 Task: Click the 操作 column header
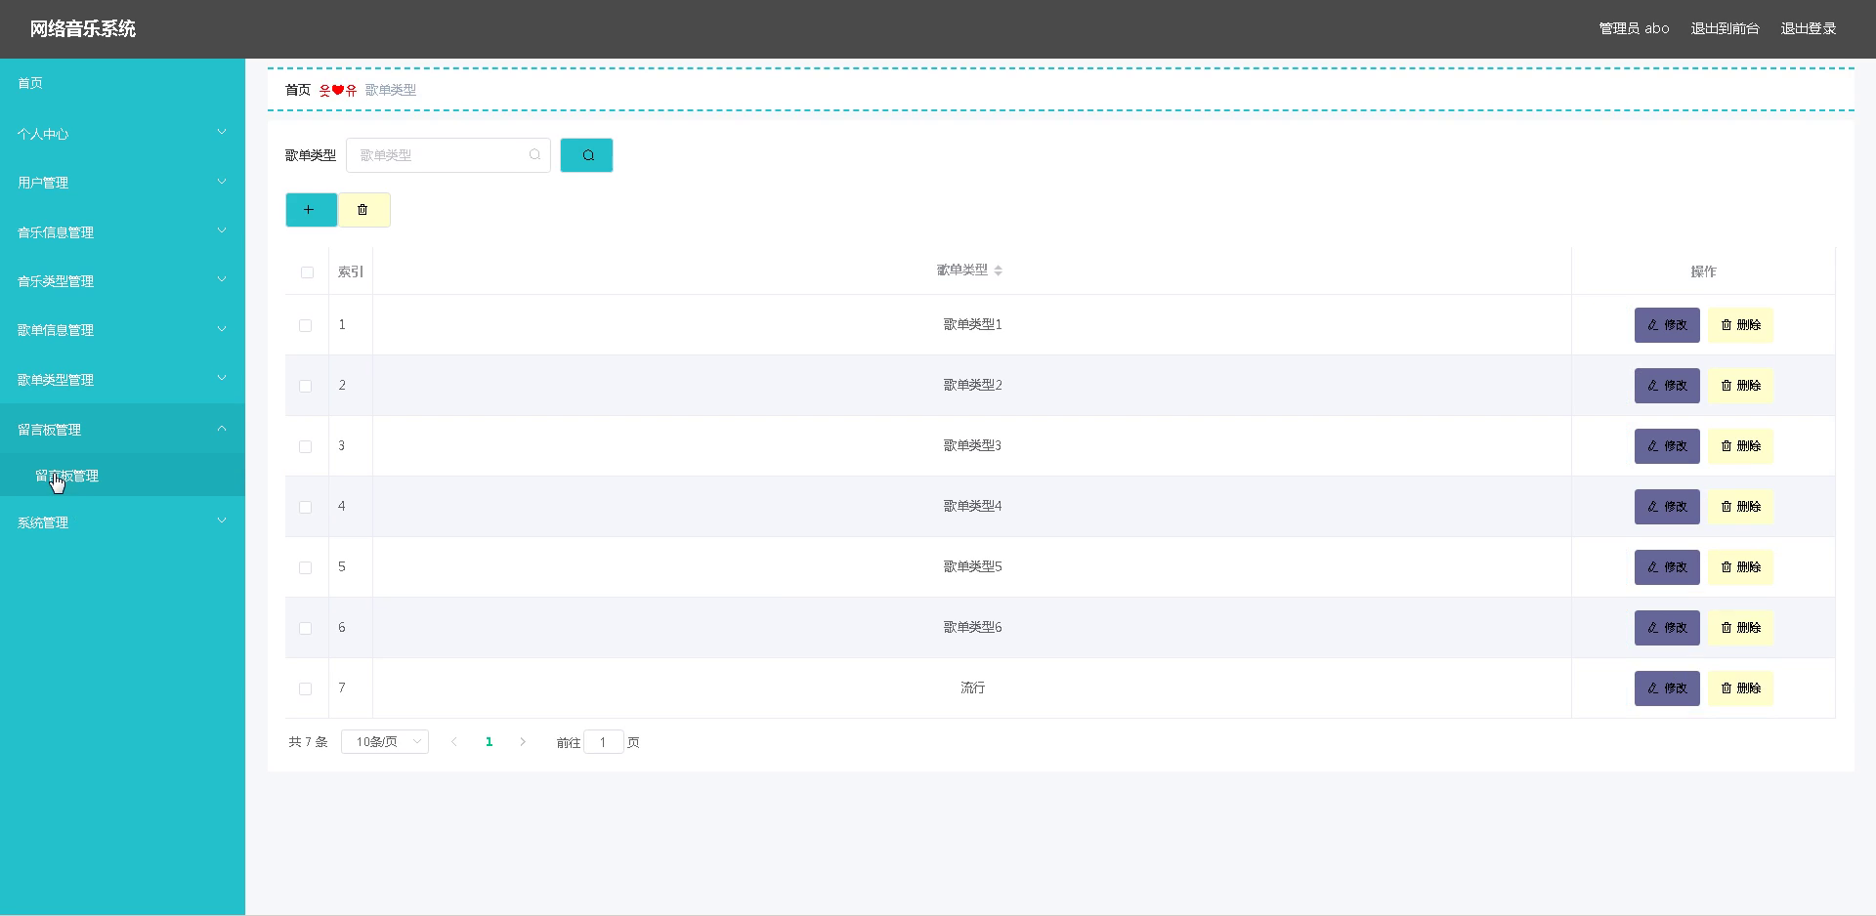1703,271
